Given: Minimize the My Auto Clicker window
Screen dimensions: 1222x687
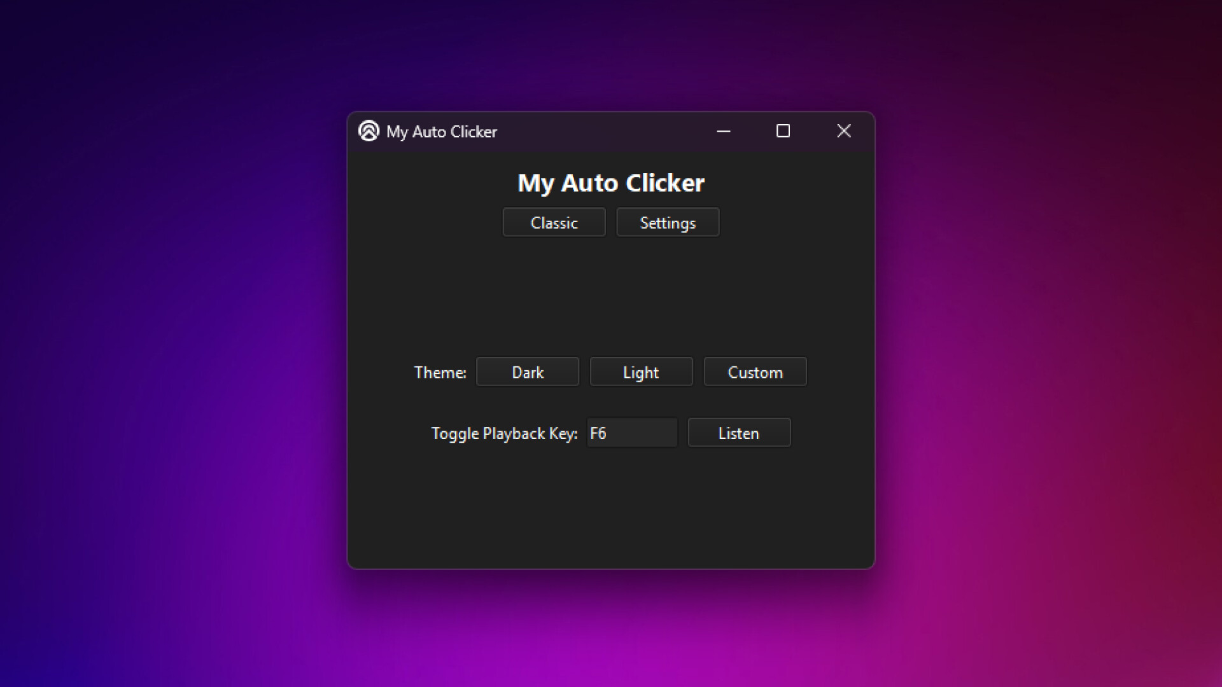Looking at the screenshot, I should [x=724, y=131].
